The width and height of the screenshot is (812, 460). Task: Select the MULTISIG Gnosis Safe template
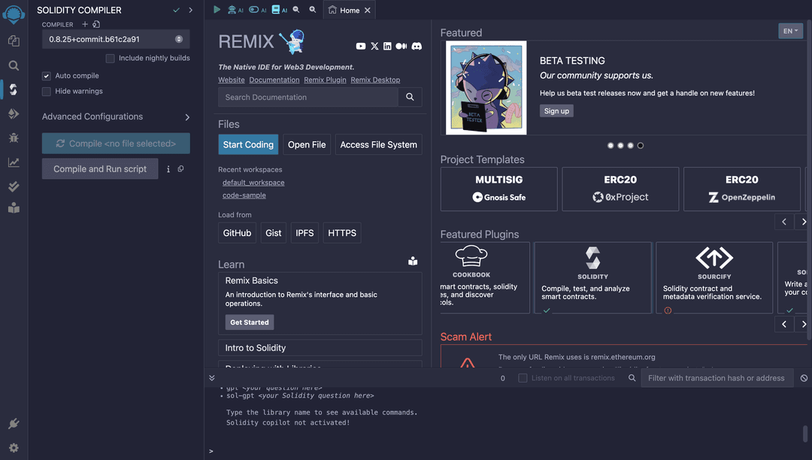click(498, 189)
